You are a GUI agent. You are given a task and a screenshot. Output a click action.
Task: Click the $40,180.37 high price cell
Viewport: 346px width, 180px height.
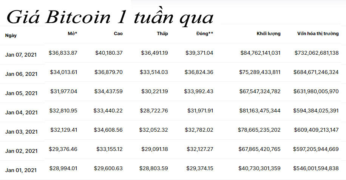108,53
